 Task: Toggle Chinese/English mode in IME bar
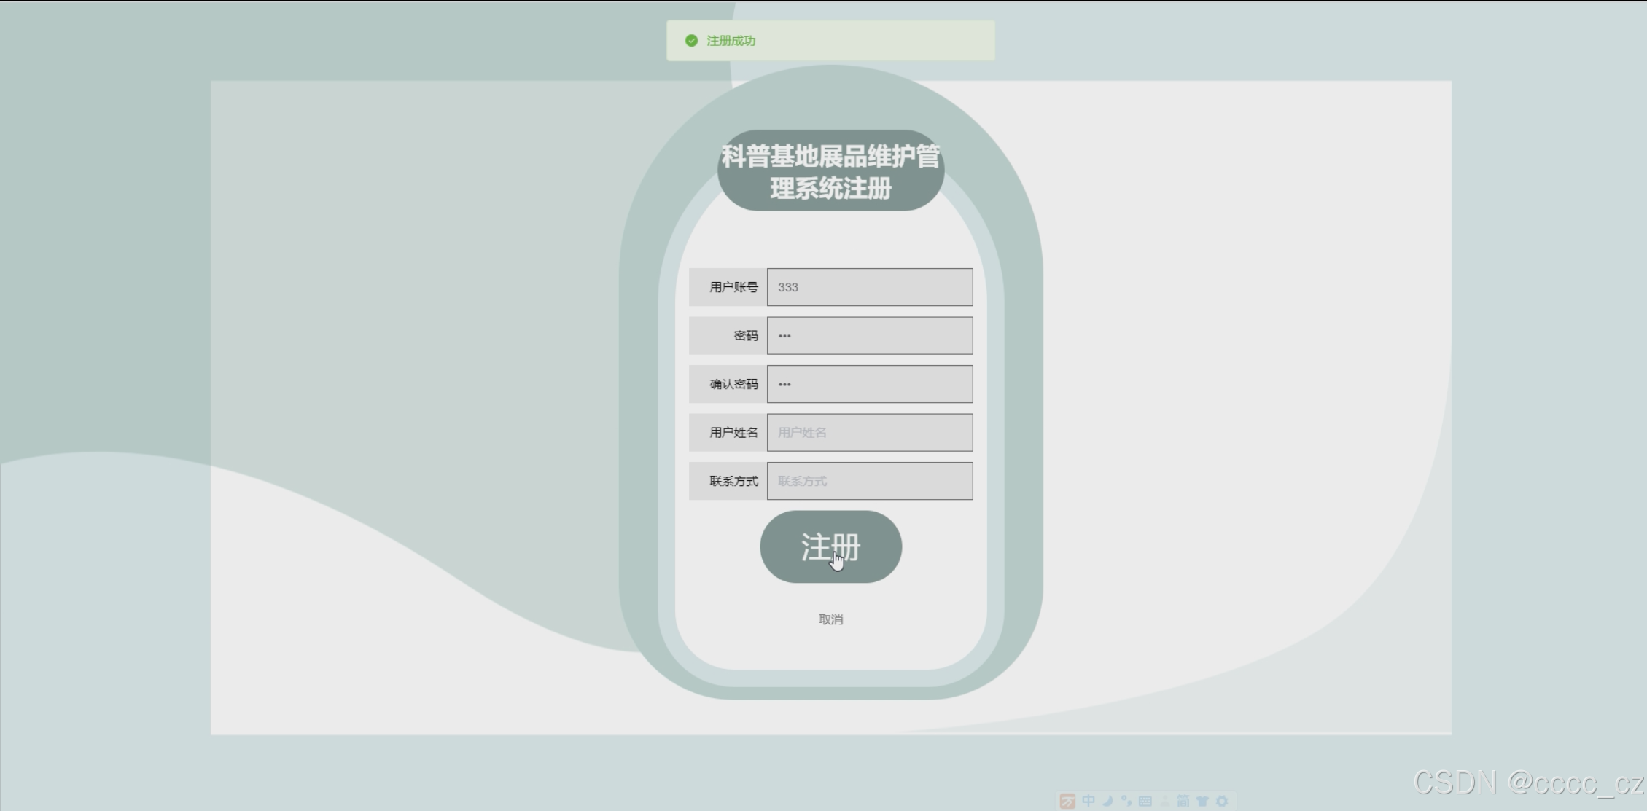point(1089,801)
